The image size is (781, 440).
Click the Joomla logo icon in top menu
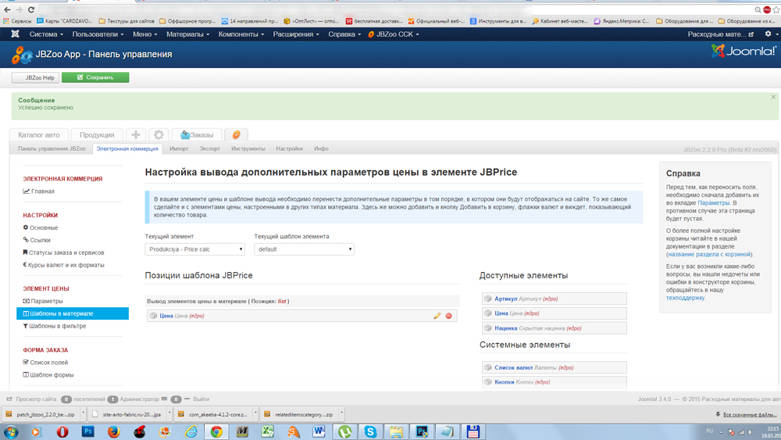tap(15, 34)
